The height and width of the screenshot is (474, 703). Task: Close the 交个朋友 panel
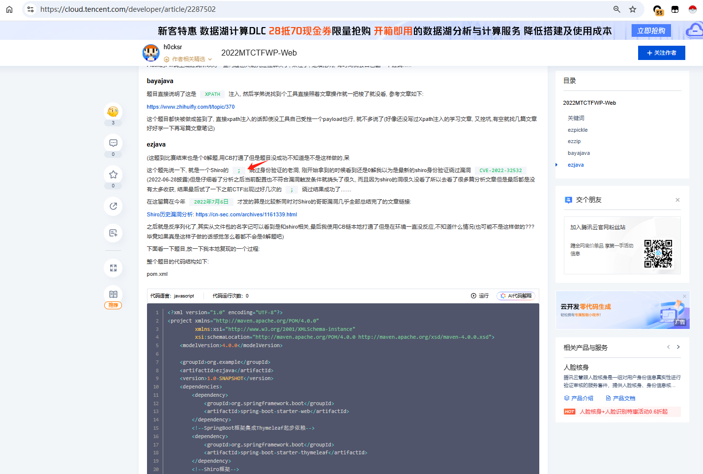tap(677, 200)
